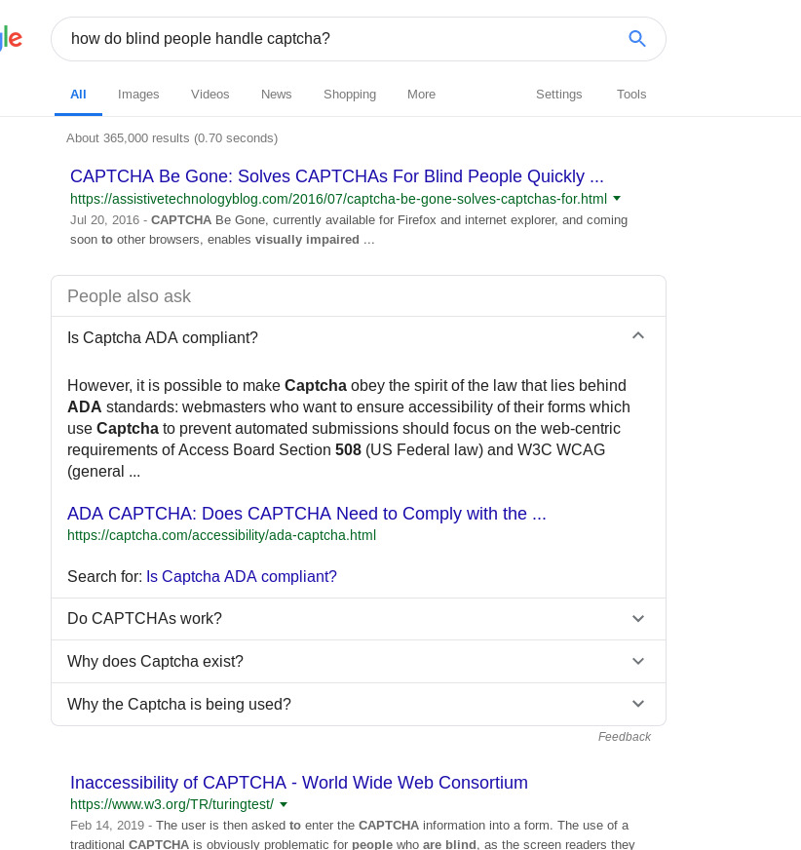Click the chevron for 'Do CAPTCHAs work?'
This screenshot has height=850, width=801.
point(638,619)
